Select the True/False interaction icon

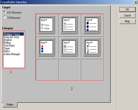tap(46, 25)
